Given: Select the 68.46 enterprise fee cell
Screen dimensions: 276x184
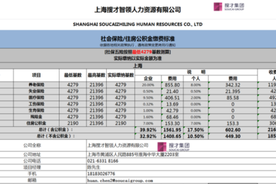Looking at the screenshot, I should pyautogui.click(x=172, y=117).
